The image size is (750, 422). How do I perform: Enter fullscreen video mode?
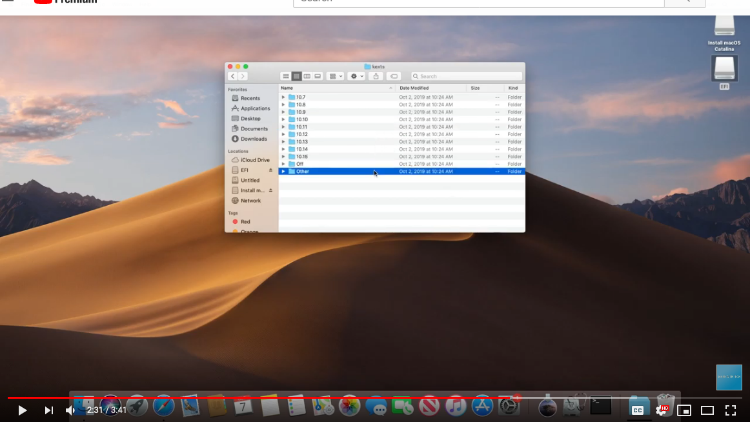click(x=731, y=410)
